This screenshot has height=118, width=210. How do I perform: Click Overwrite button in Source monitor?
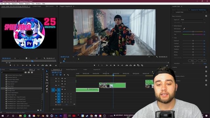point(47,65)
